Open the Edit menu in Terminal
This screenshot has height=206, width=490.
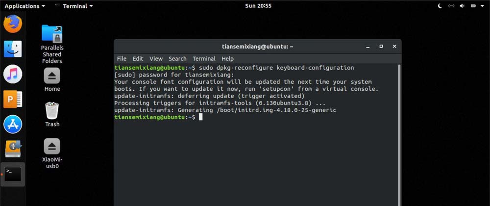coord(138,58)
